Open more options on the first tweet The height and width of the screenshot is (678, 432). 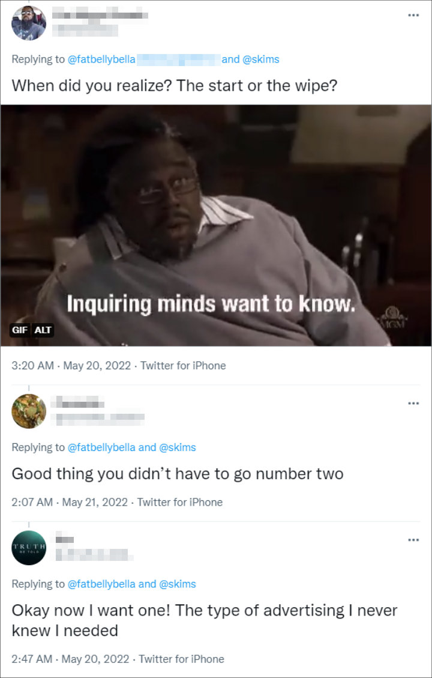point(413,15)
